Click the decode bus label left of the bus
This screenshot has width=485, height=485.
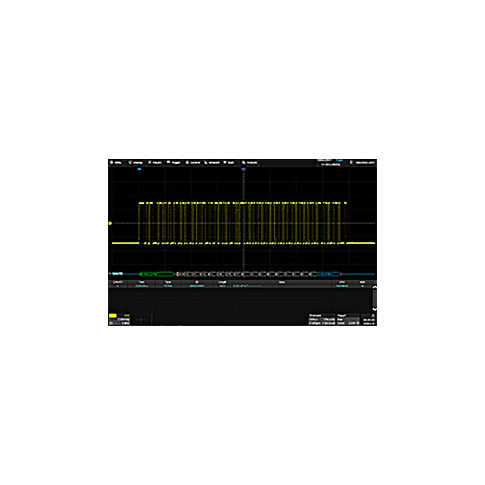point(117,274)
